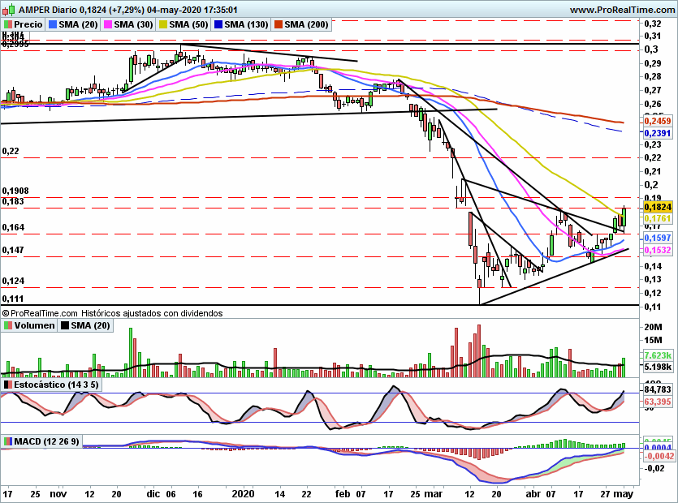Click the Volumen indicator icon
Viewport: 678px width, 503px height.
pyautogui.click(x=8, y=325)
